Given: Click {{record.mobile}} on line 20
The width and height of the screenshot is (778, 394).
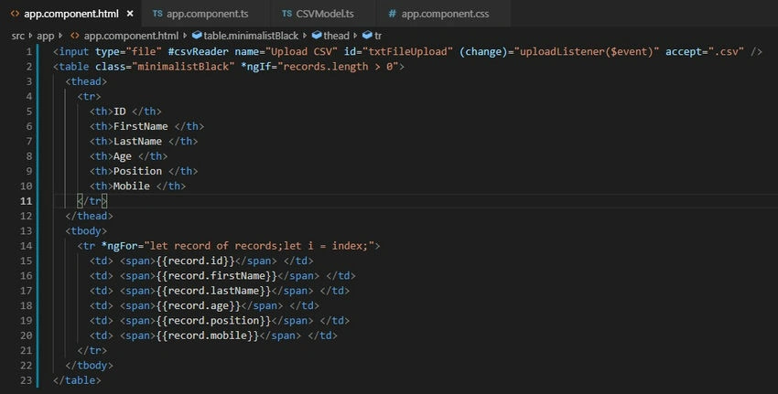Looking at the screenshot, I should (x=208, y=335).
